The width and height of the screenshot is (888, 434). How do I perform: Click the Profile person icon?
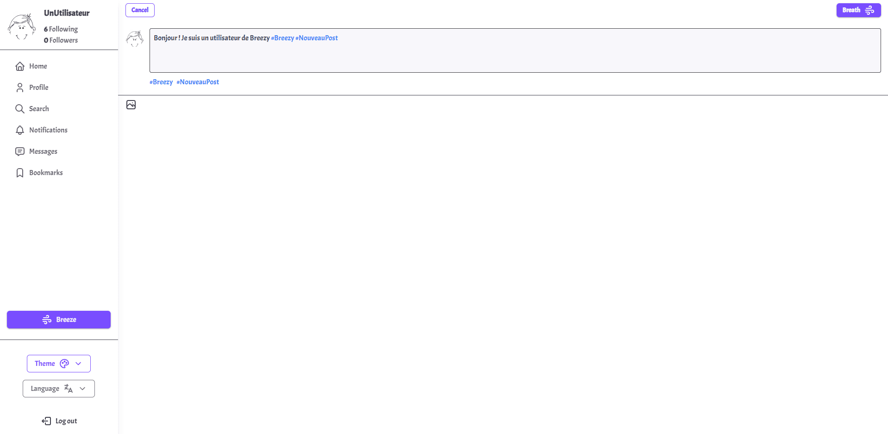[x=20, y=88]
